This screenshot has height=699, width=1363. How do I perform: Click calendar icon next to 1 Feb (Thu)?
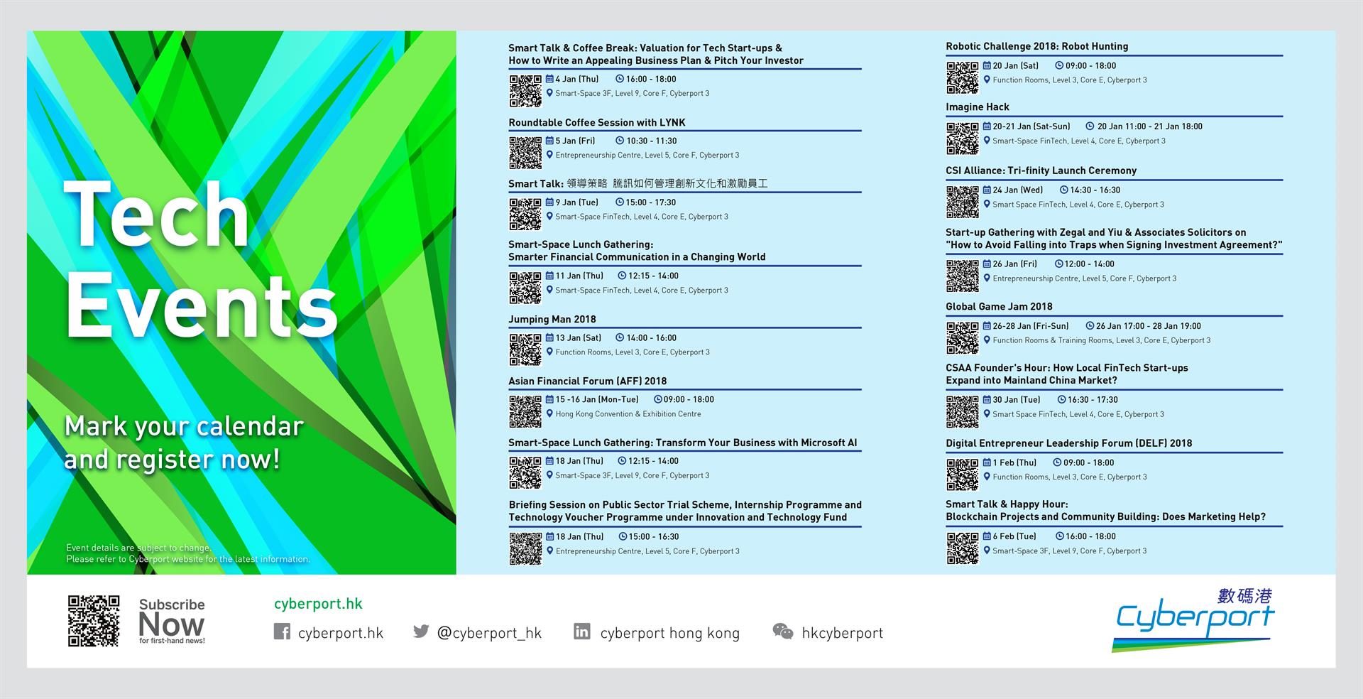click(x=987, y=462)
